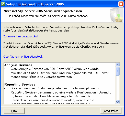
Task: Click the scrollbar down arrow
Action: pos(118,102)
